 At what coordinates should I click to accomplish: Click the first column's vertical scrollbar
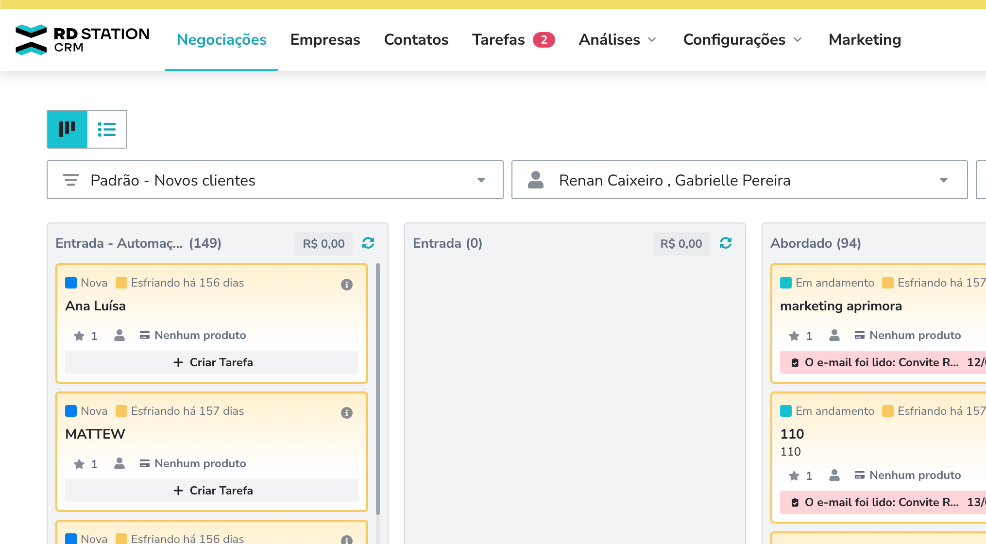[378, 389]
